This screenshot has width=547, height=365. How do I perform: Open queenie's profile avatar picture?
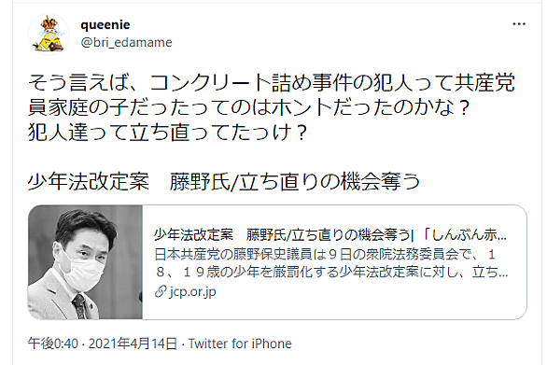(49, 35)
